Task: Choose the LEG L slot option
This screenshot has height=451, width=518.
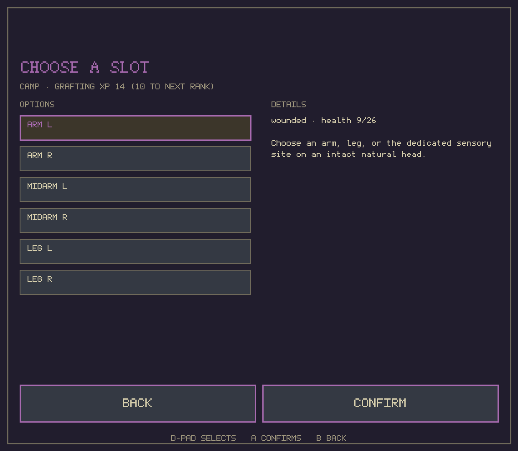Action: point(135,251)
